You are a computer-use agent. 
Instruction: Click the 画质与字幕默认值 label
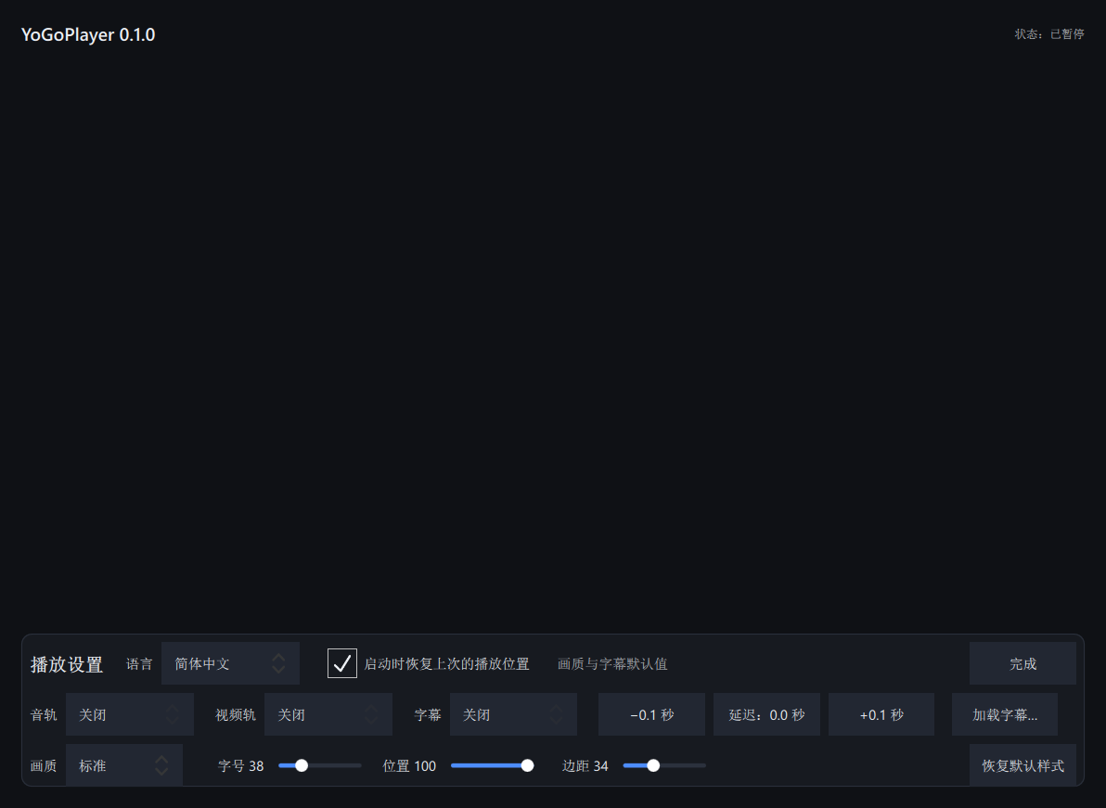[x=612, y=663]
